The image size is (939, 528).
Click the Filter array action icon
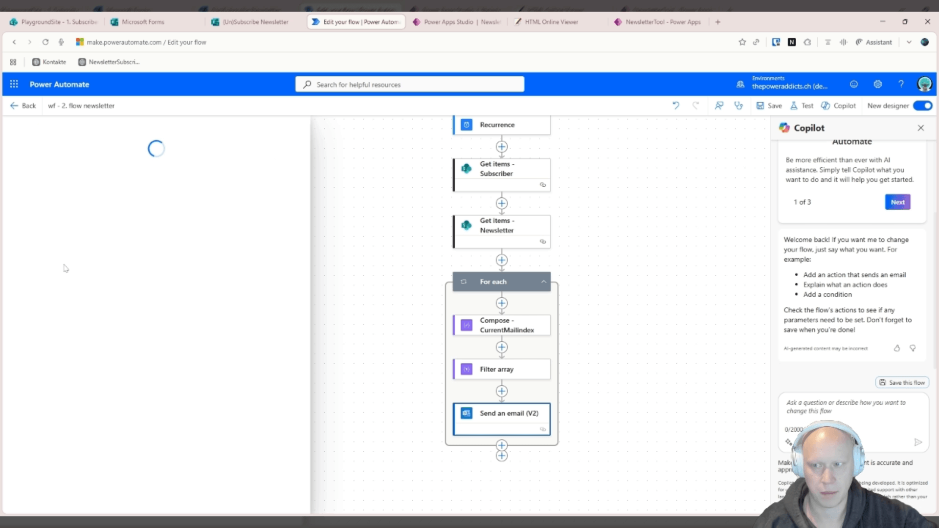467,369
